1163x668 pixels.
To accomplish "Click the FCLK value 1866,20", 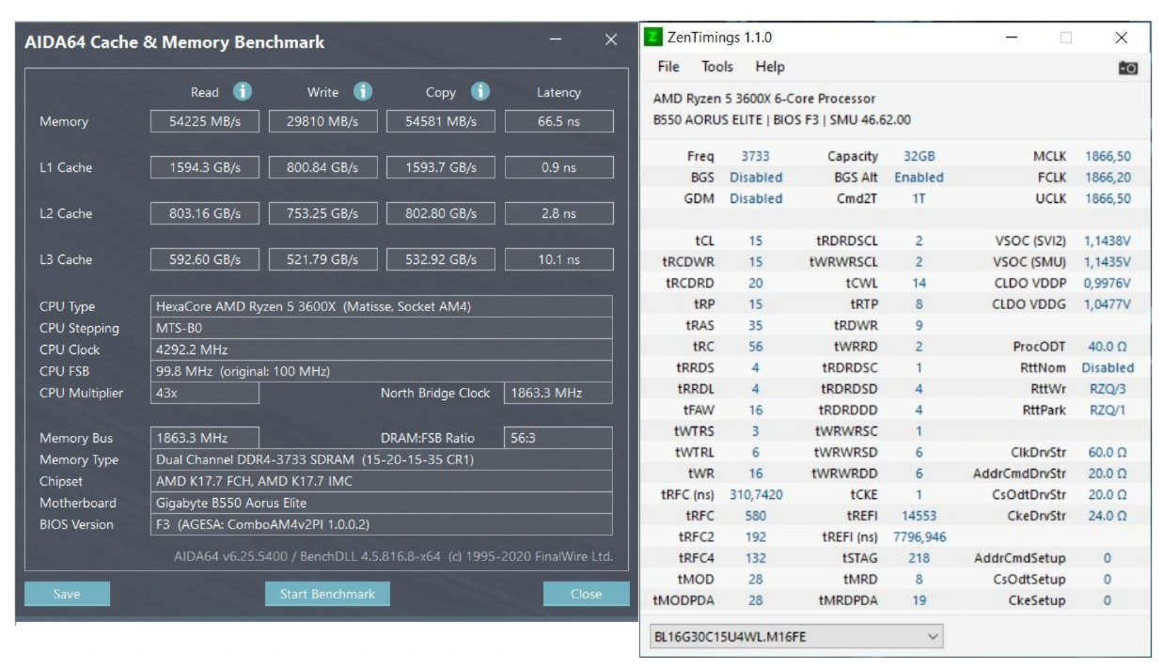I will click(x=1108, y=177).
